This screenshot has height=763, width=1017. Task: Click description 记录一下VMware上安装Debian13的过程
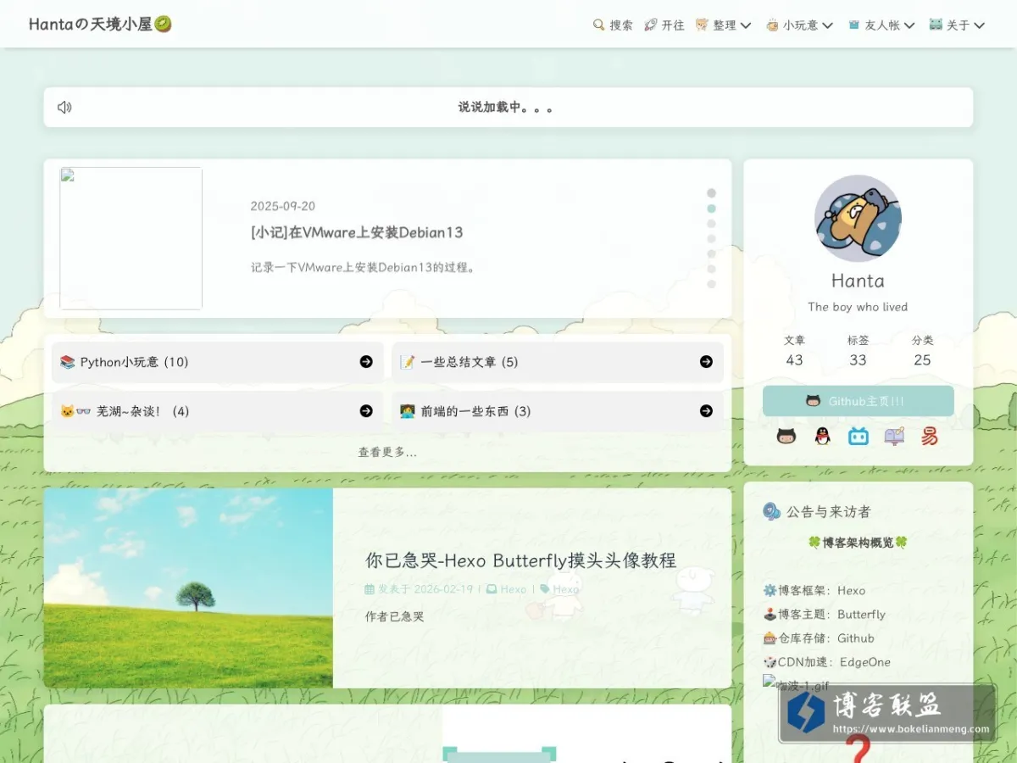pyautogui.click(x=364, y=267)
